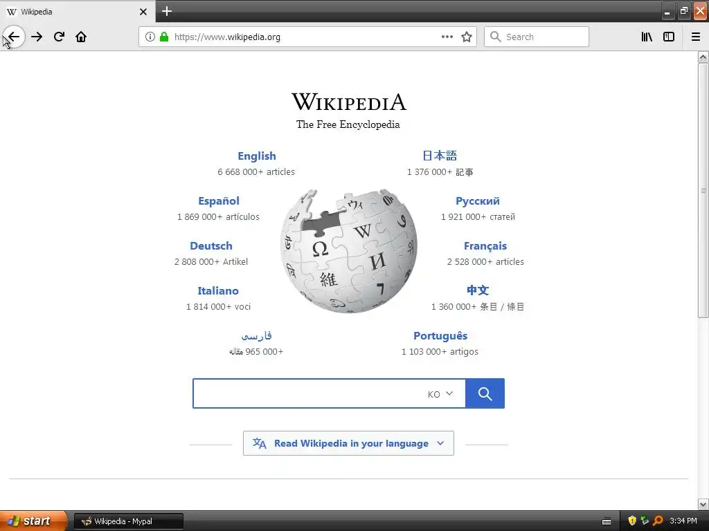Click '1 103 000+ artigos' text
Screen dimensions: 709x531
pos(440,351)
